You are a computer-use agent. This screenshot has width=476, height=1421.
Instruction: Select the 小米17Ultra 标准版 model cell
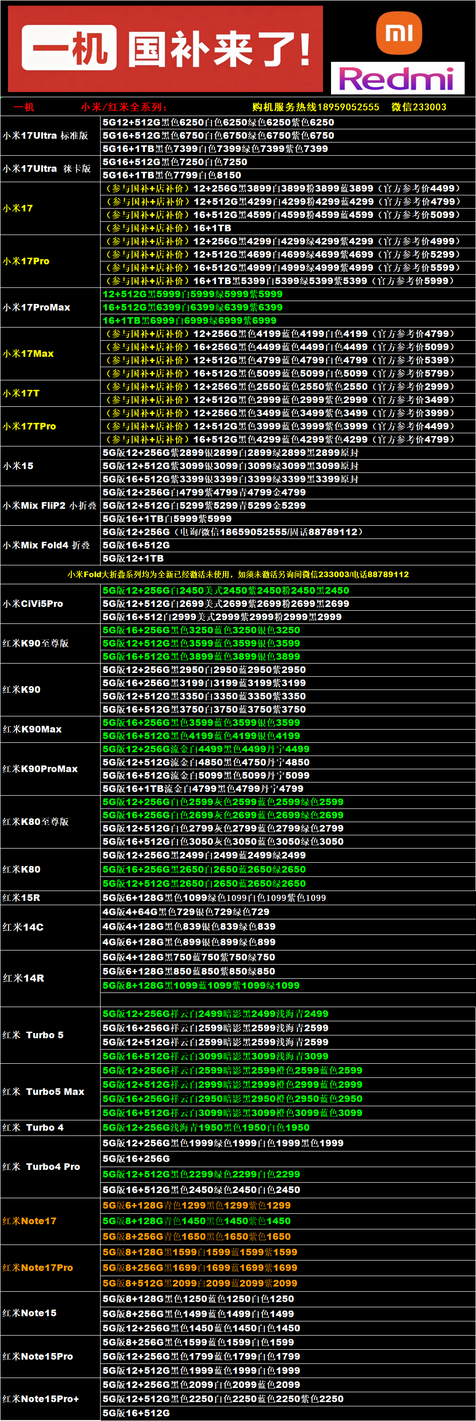[x=50, y=136]
